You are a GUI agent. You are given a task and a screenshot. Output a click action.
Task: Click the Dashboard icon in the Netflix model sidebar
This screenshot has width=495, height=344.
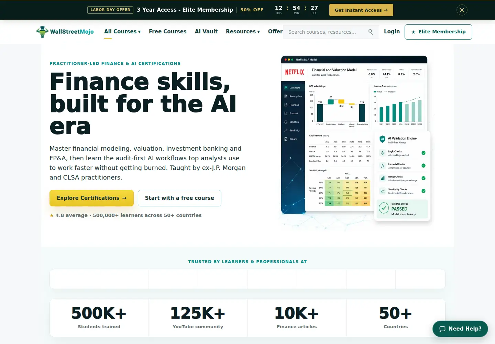(x=286, y=88)
